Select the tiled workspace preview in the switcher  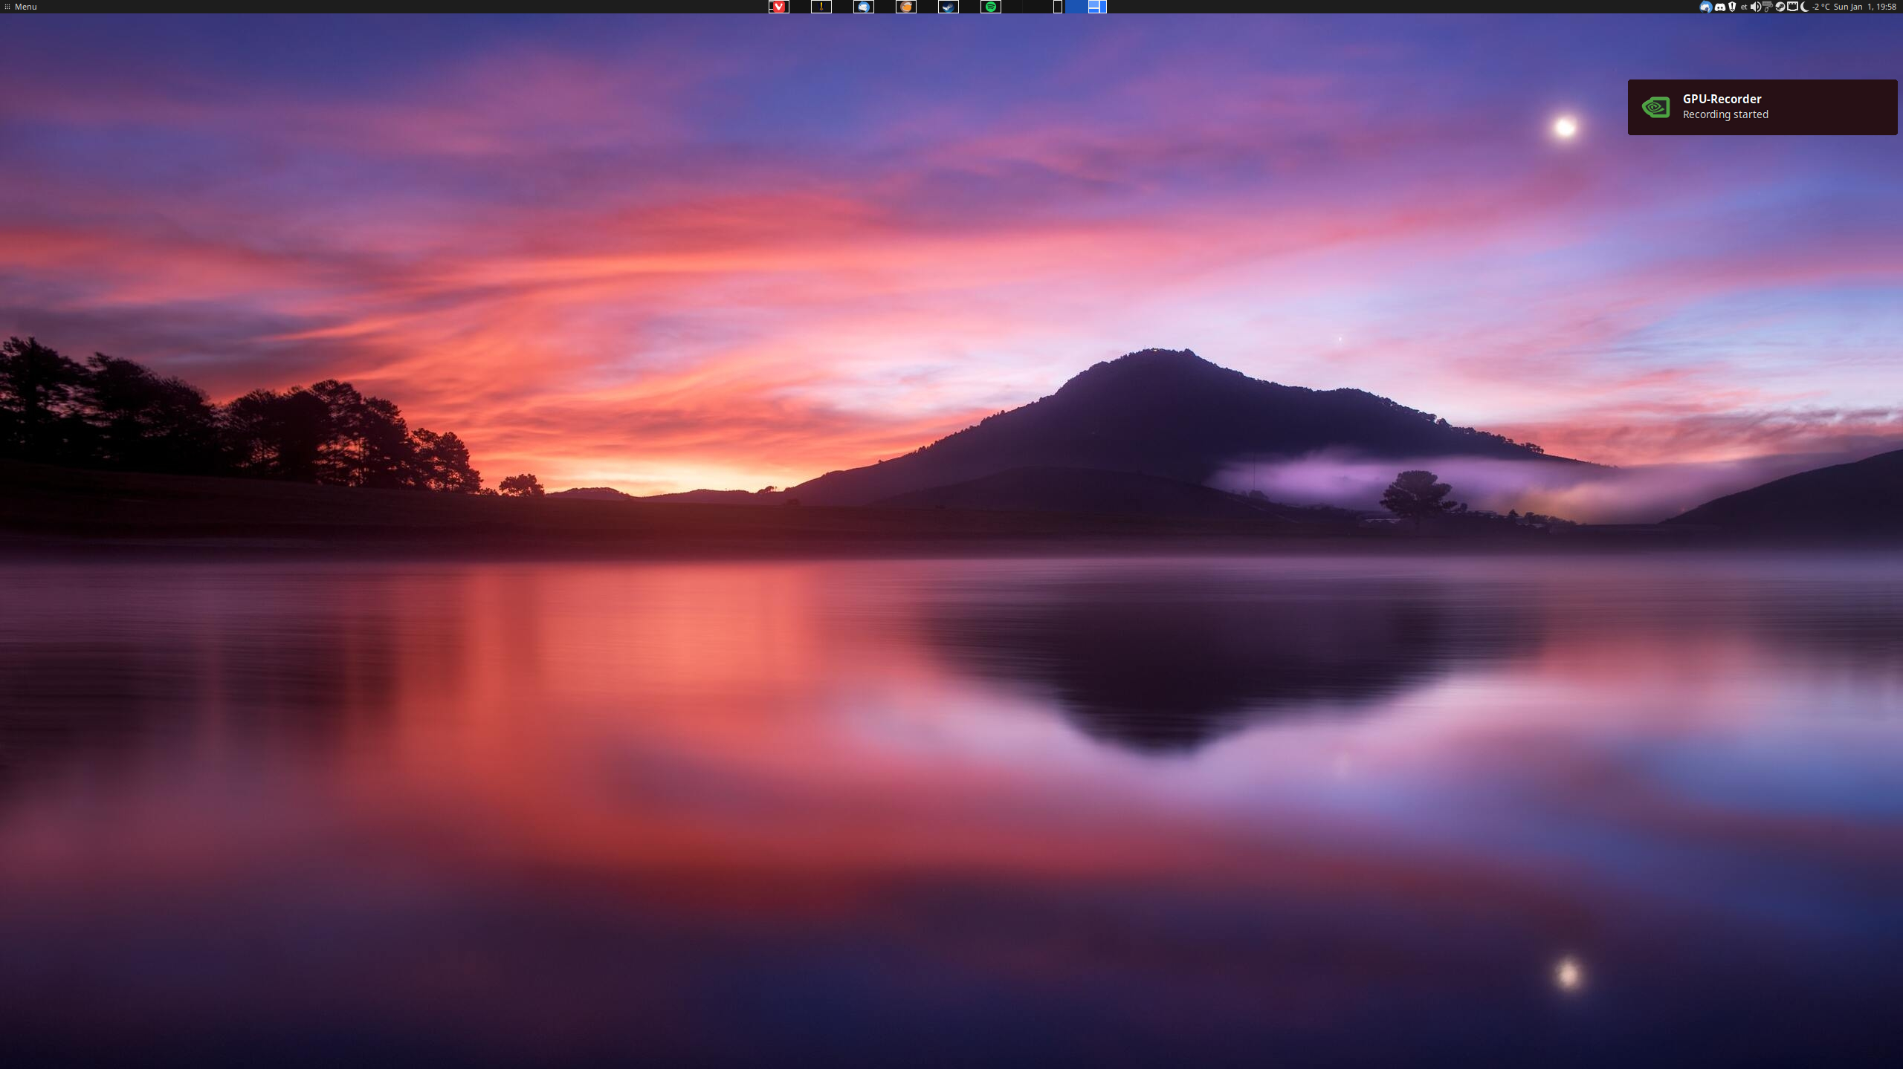(1097, 7)
